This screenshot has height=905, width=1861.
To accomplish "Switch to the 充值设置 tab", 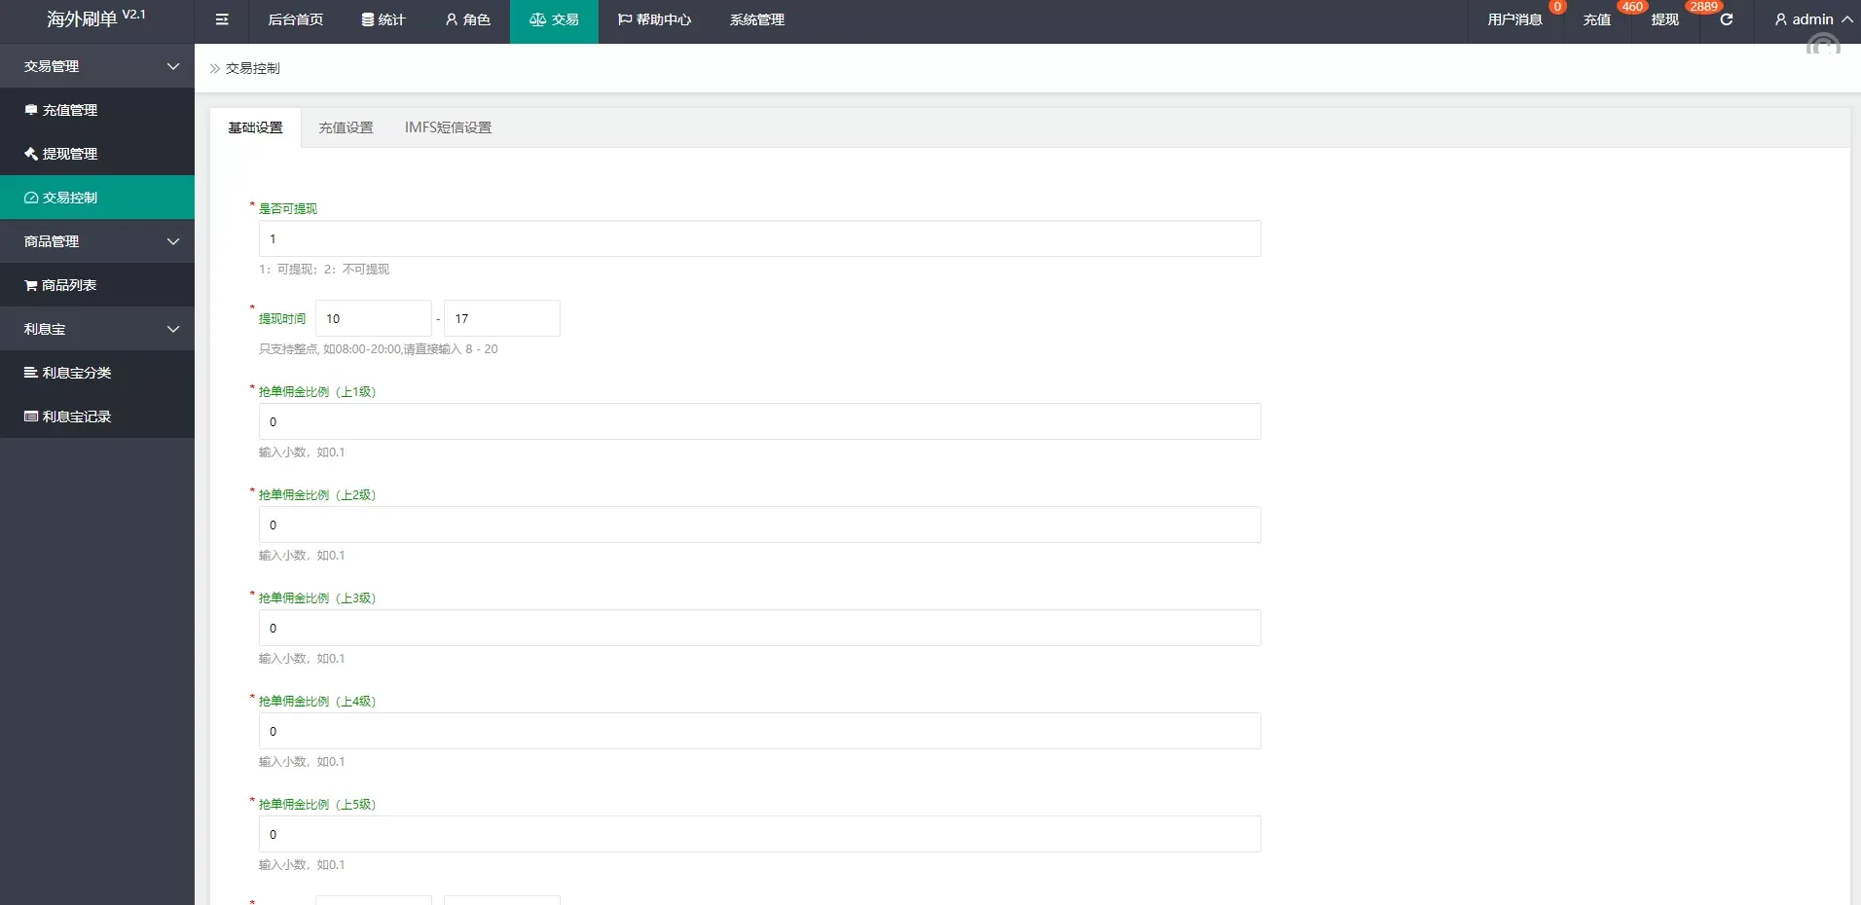I will click(x=346, y=127).
